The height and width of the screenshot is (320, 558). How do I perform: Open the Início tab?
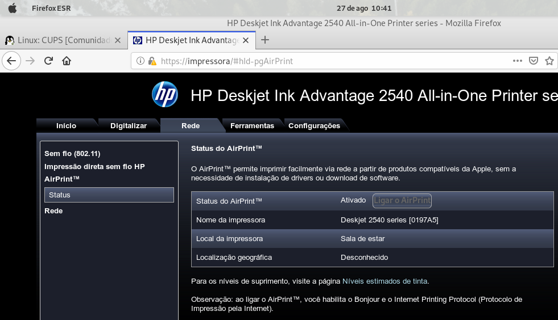coord(66,126)
